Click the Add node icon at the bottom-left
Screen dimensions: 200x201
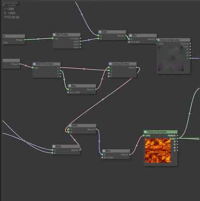click(x=54, y=146)
